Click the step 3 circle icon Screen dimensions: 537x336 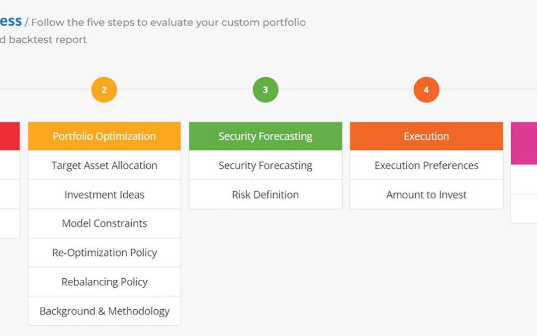tap(265, 90)
